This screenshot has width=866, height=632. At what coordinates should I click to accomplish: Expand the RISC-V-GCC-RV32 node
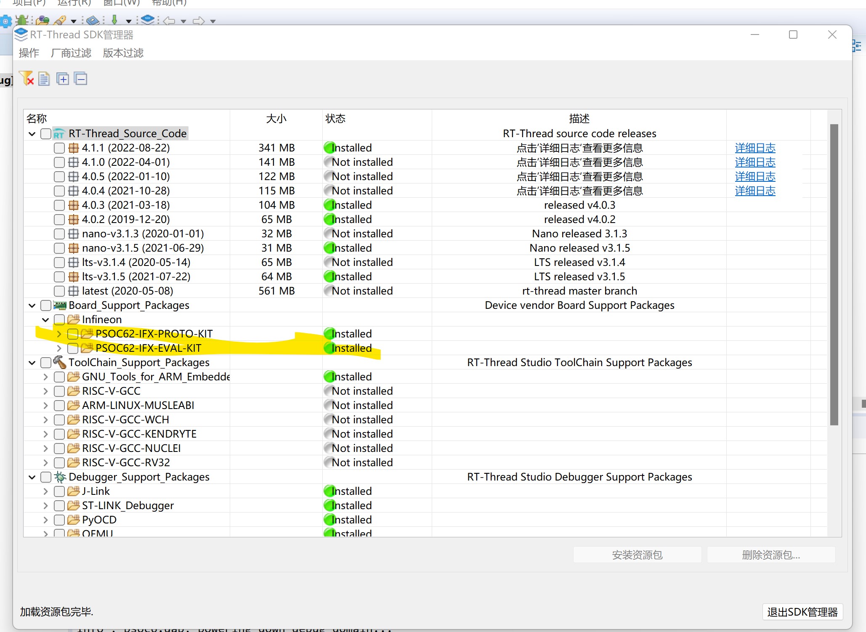click(x=45, y=462)
